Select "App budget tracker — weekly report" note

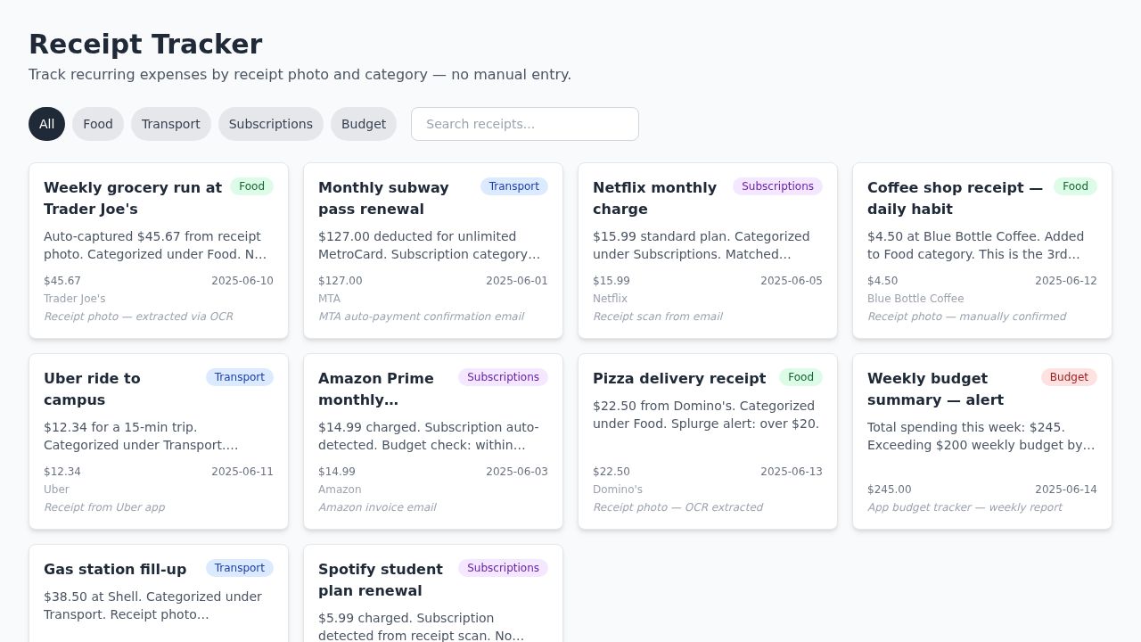965,507
